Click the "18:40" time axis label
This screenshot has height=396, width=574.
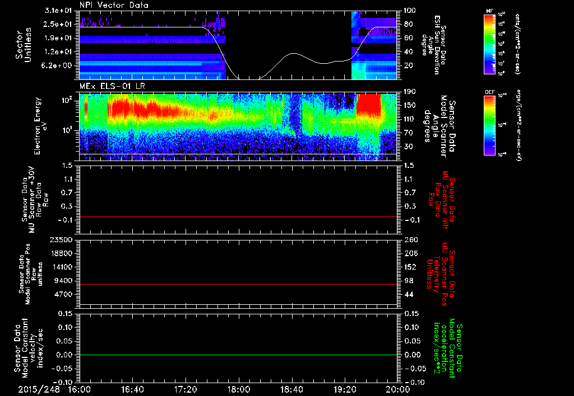click(x=291, y=389)
